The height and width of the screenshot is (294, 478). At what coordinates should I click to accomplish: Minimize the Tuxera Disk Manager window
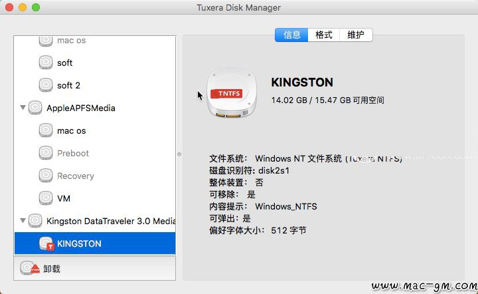[x=23, y=7]
